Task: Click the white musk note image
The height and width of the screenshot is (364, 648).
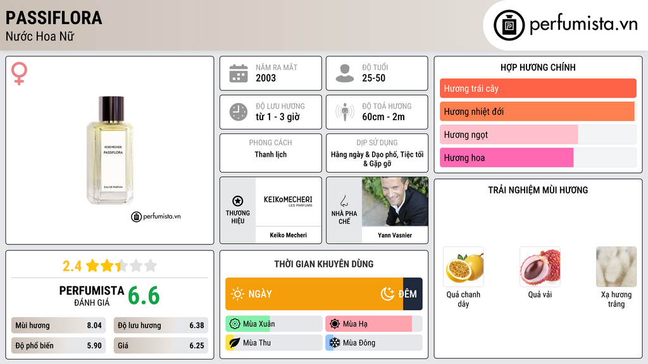Action: [616, 267]
